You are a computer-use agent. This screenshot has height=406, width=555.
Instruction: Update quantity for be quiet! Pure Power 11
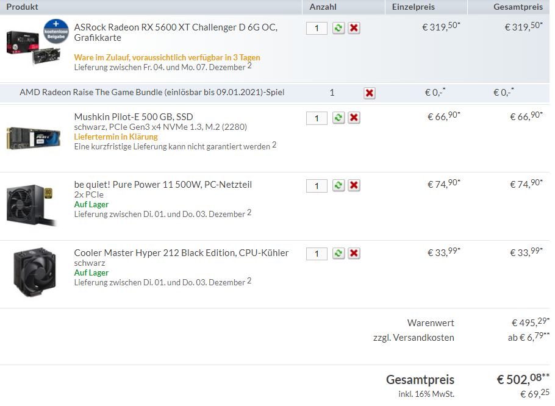(338, 185)
